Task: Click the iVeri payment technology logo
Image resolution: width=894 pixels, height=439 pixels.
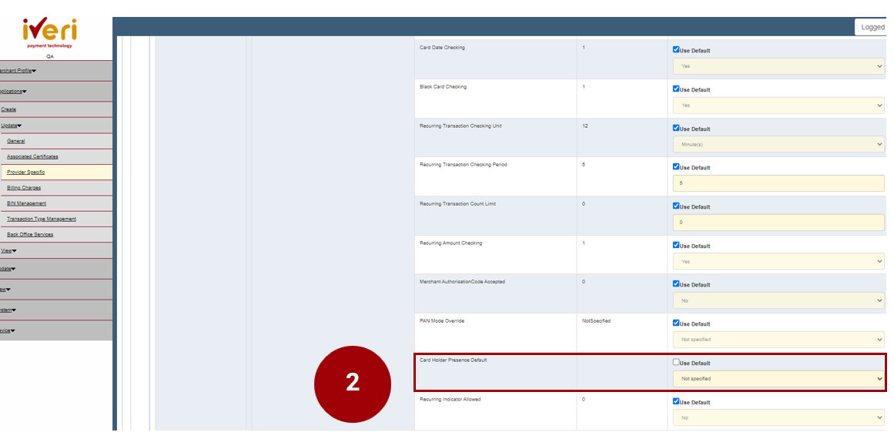Action: tap(49, 32)
